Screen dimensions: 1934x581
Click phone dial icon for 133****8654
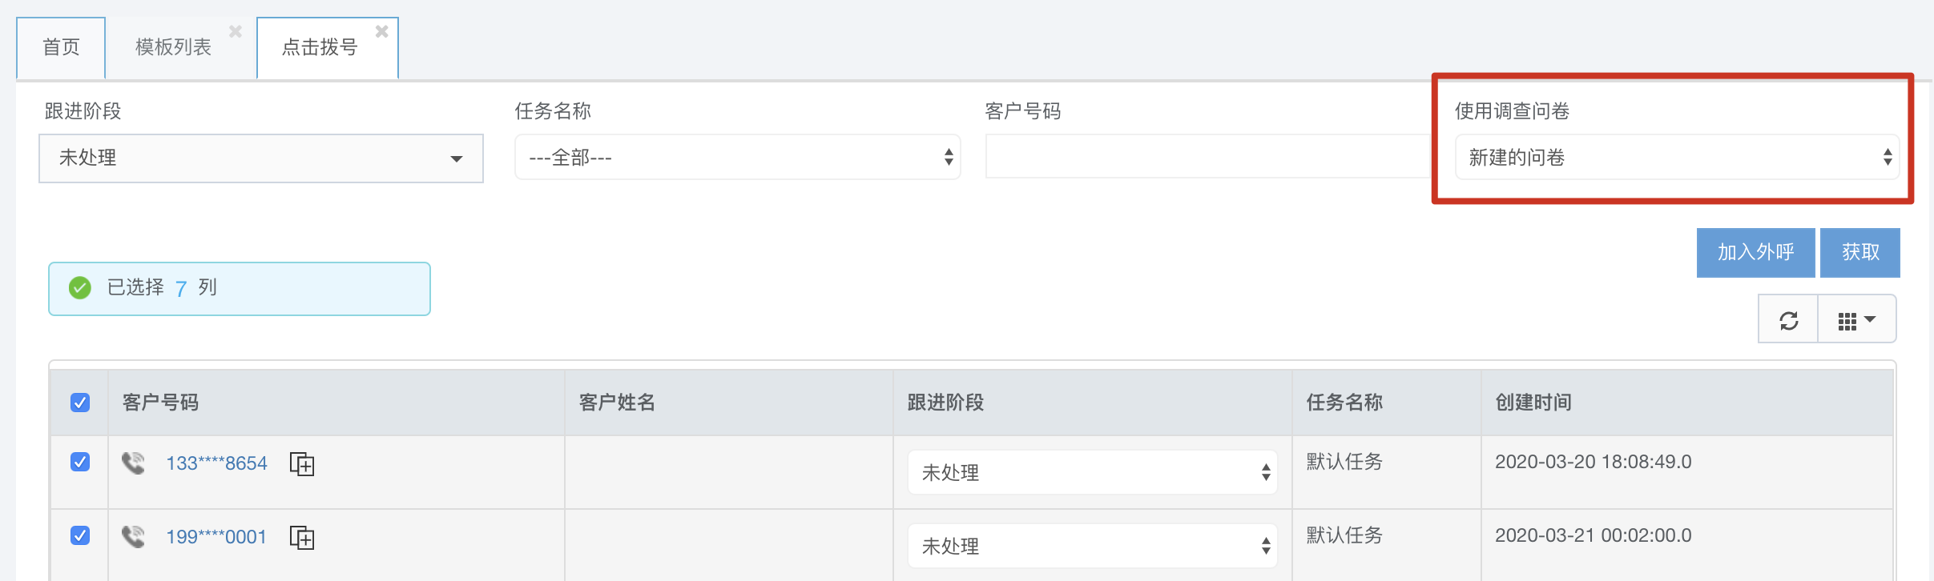[x=134, y=463]
